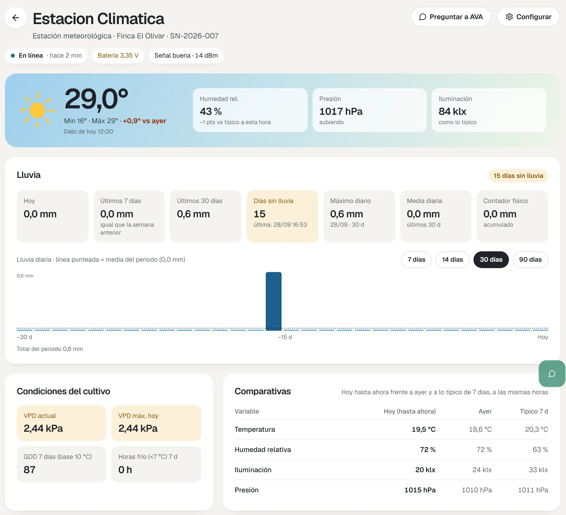Click the Últimos 7 días rain card

click(129, 216)
